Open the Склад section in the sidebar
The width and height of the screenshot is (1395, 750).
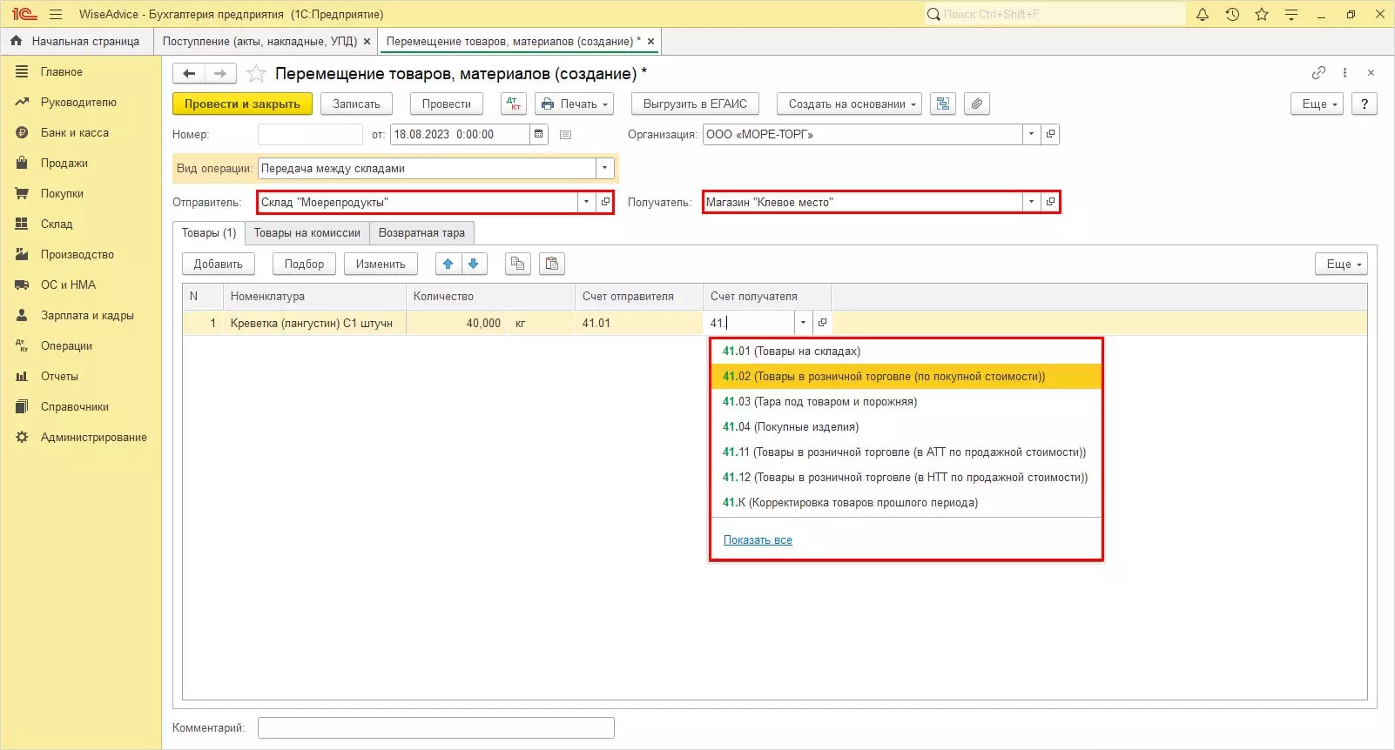point(57,224)
